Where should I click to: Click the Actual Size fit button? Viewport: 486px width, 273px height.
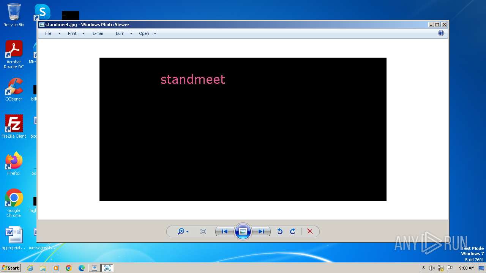click(203, 231)
